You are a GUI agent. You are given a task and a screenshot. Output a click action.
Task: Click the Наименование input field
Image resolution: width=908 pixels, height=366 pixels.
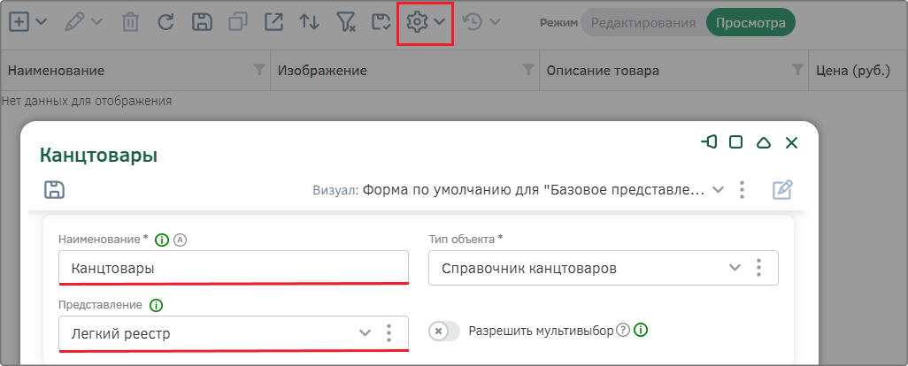(234, 268)
